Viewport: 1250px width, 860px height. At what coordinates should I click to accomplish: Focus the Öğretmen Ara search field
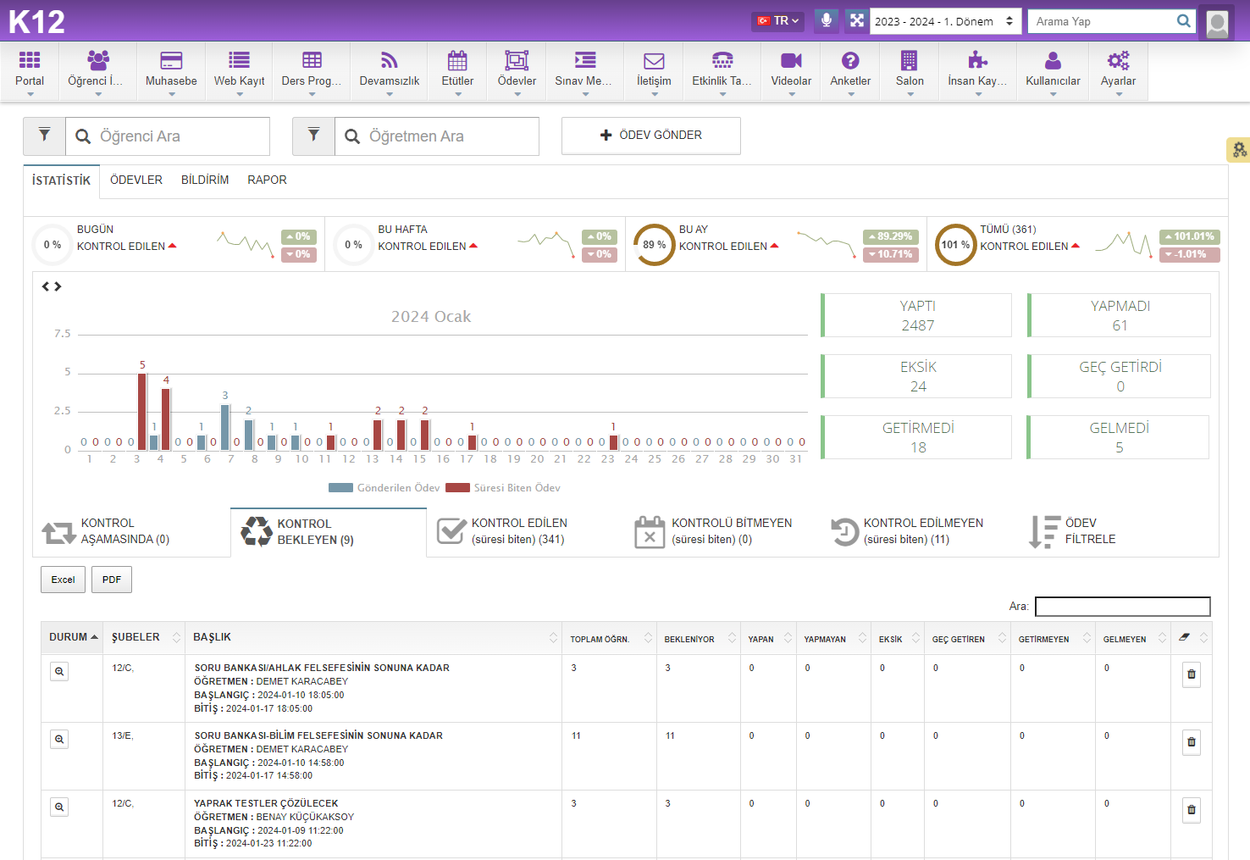coord(437,136)
